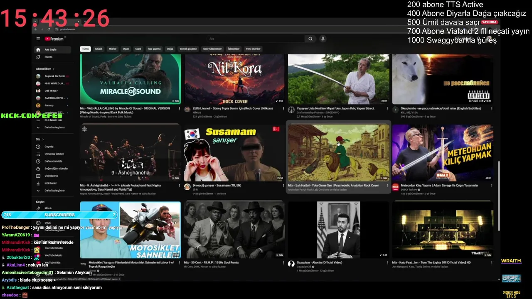
Task: Open Geçmiş history icon
Action: click(38, 147)
